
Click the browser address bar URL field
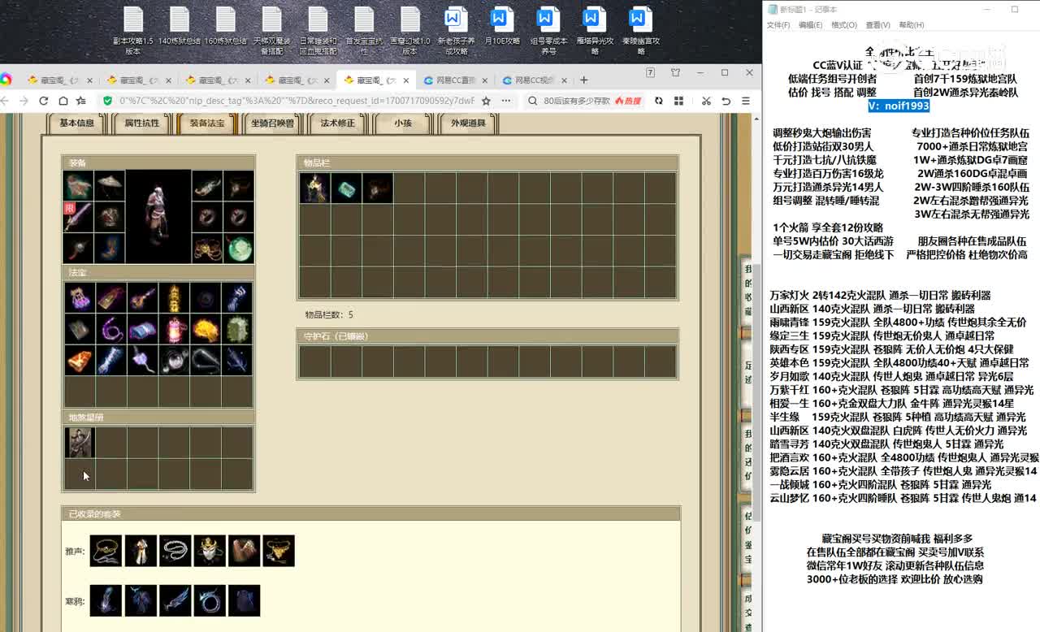click(x=297, y=101)
